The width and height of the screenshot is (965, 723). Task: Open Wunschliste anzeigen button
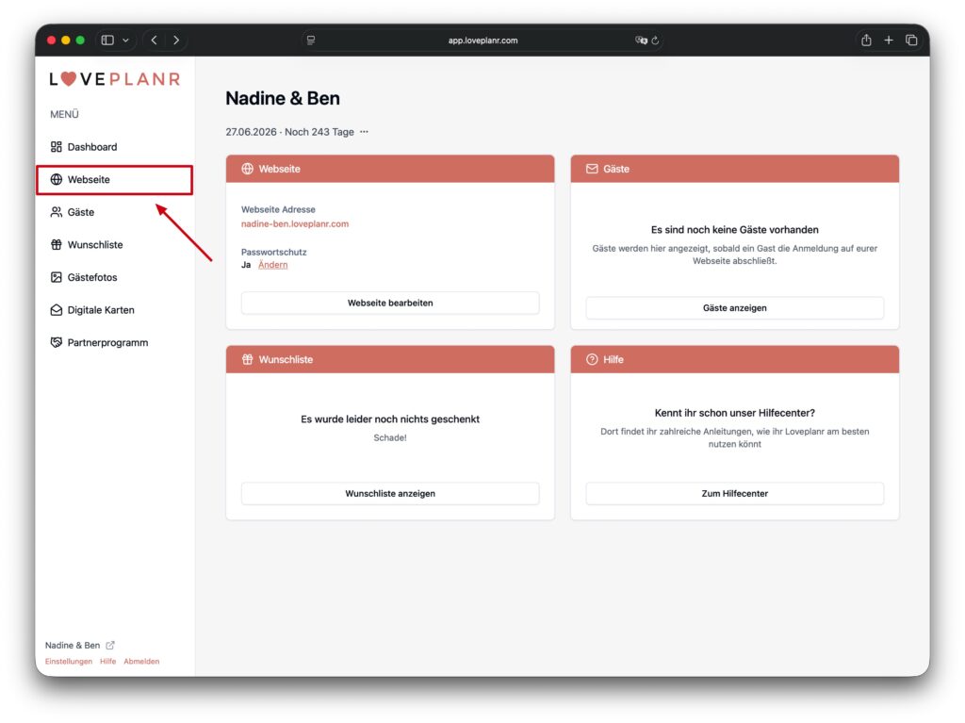point(390,493)
